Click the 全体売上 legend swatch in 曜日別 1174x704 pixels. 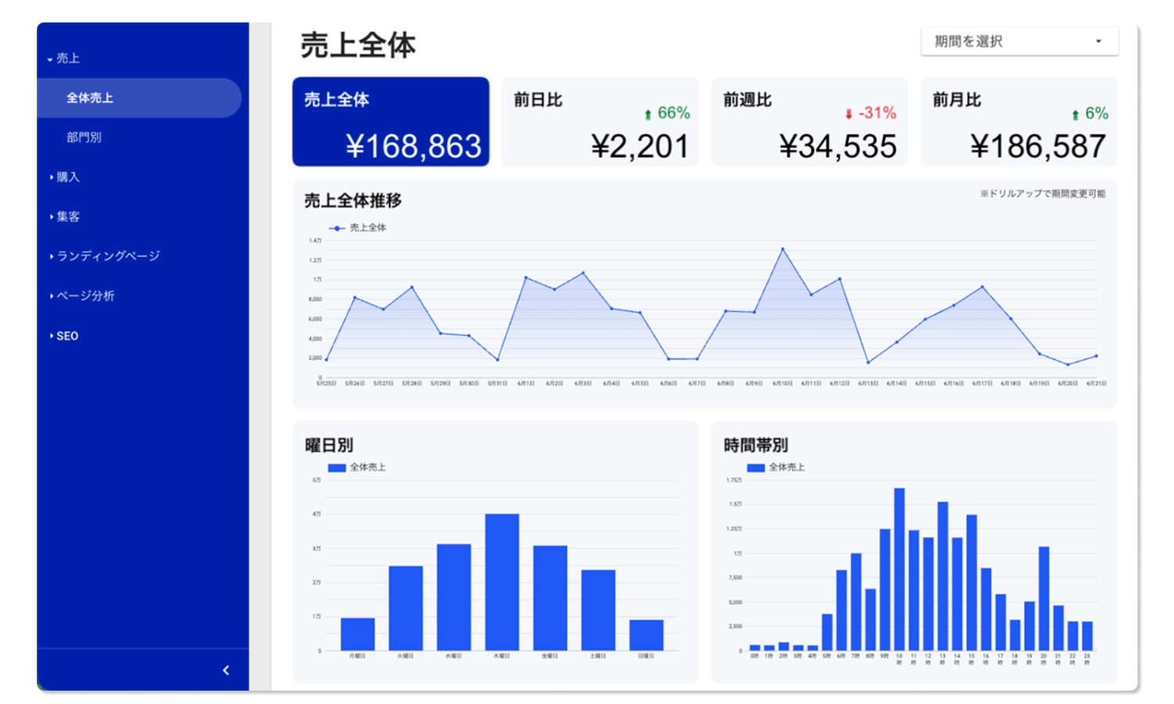point(337,468)
